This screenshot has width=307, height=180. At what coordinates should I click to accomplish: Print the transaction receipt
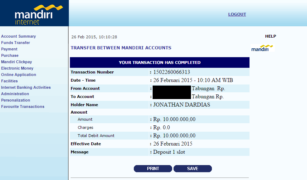tap(153, 169)
